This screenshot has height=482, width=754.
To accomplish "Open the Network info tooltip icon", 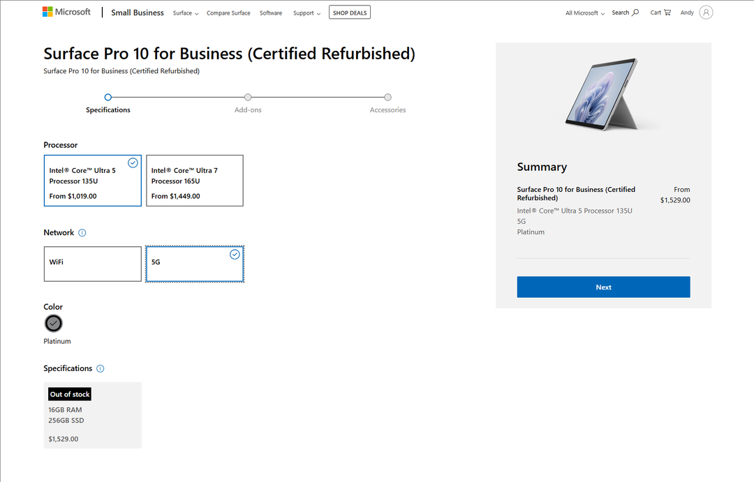I will coord(83,232).
